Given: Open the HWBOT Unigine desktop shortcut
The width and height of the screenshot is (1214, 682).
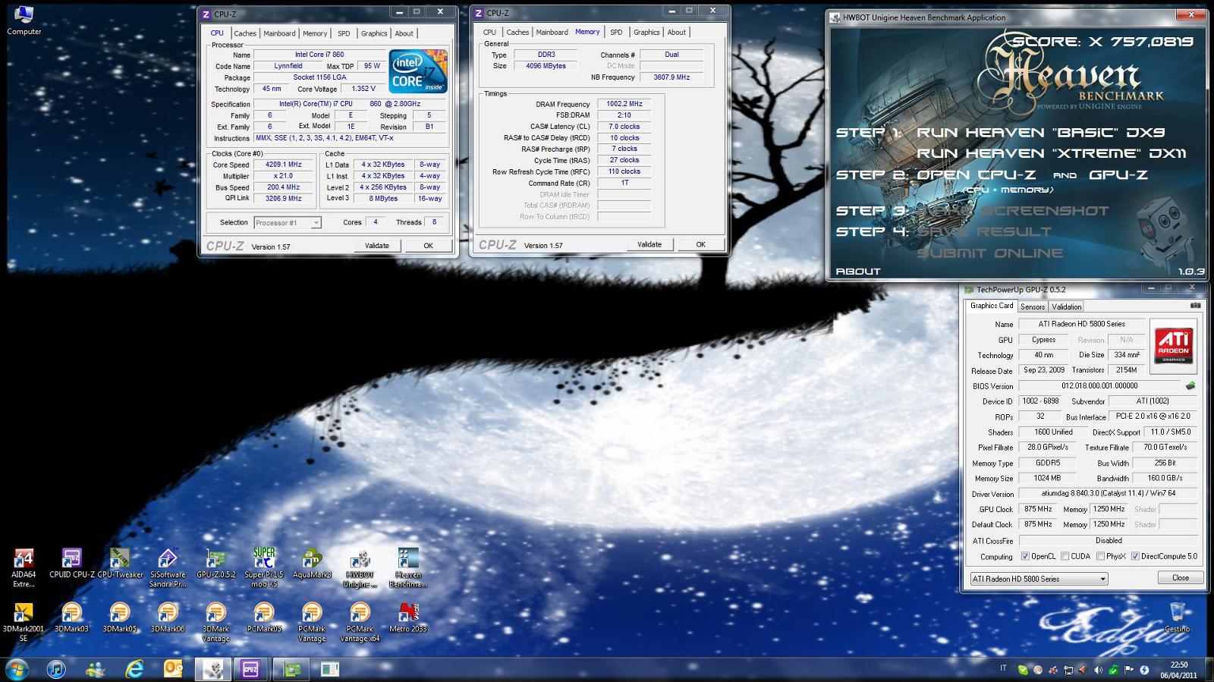Looking at the screenshot, I should click(x=360, y=567).
